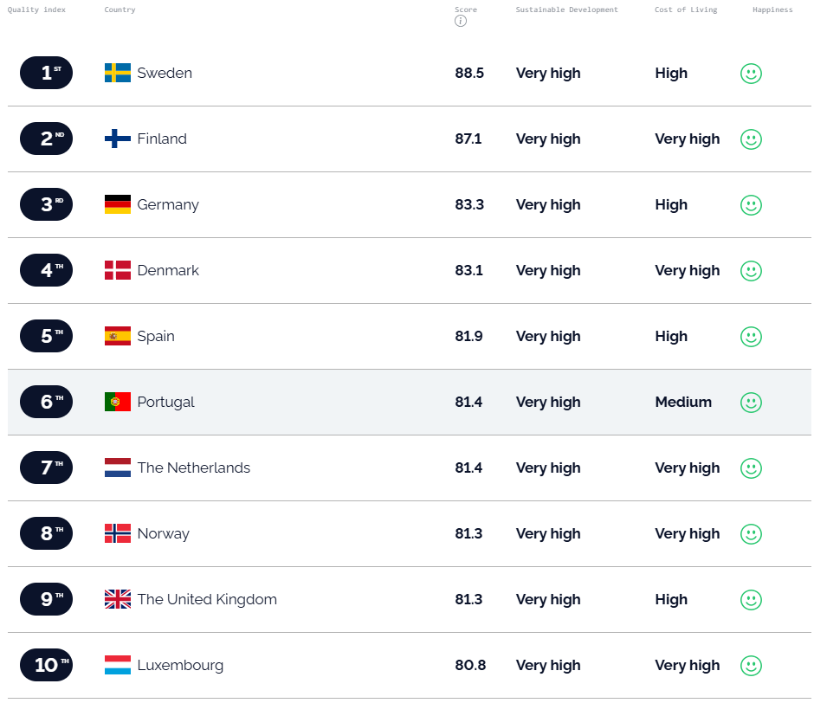Image resolution: width=814 pixels, height=703 pixels.
Task: Click the Portugal flag icon
Action: click(118, 403)
